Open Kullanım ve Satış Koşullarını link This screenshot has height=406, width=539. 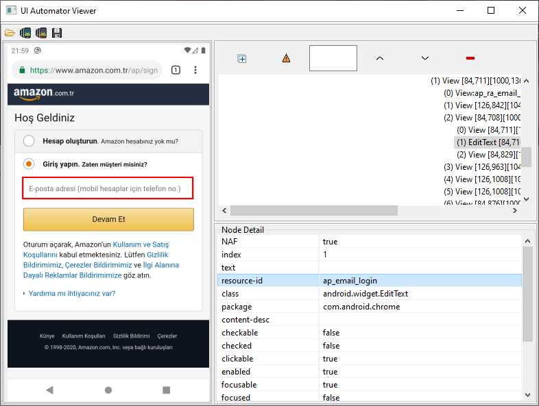[x=96, y=249]
